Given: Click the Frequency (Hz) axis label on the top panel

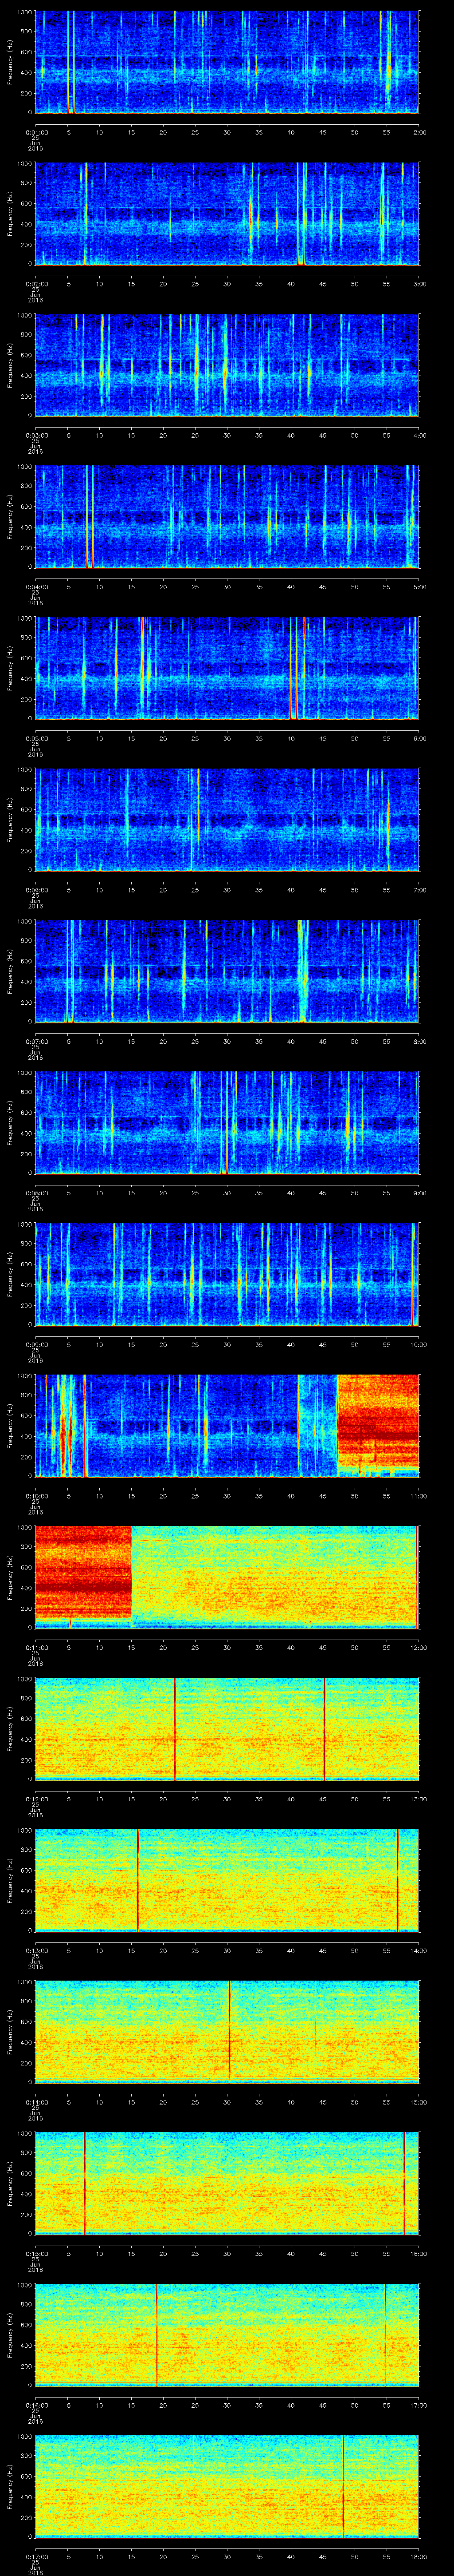Looking at the screenshot, I should [x=10, y=62].
